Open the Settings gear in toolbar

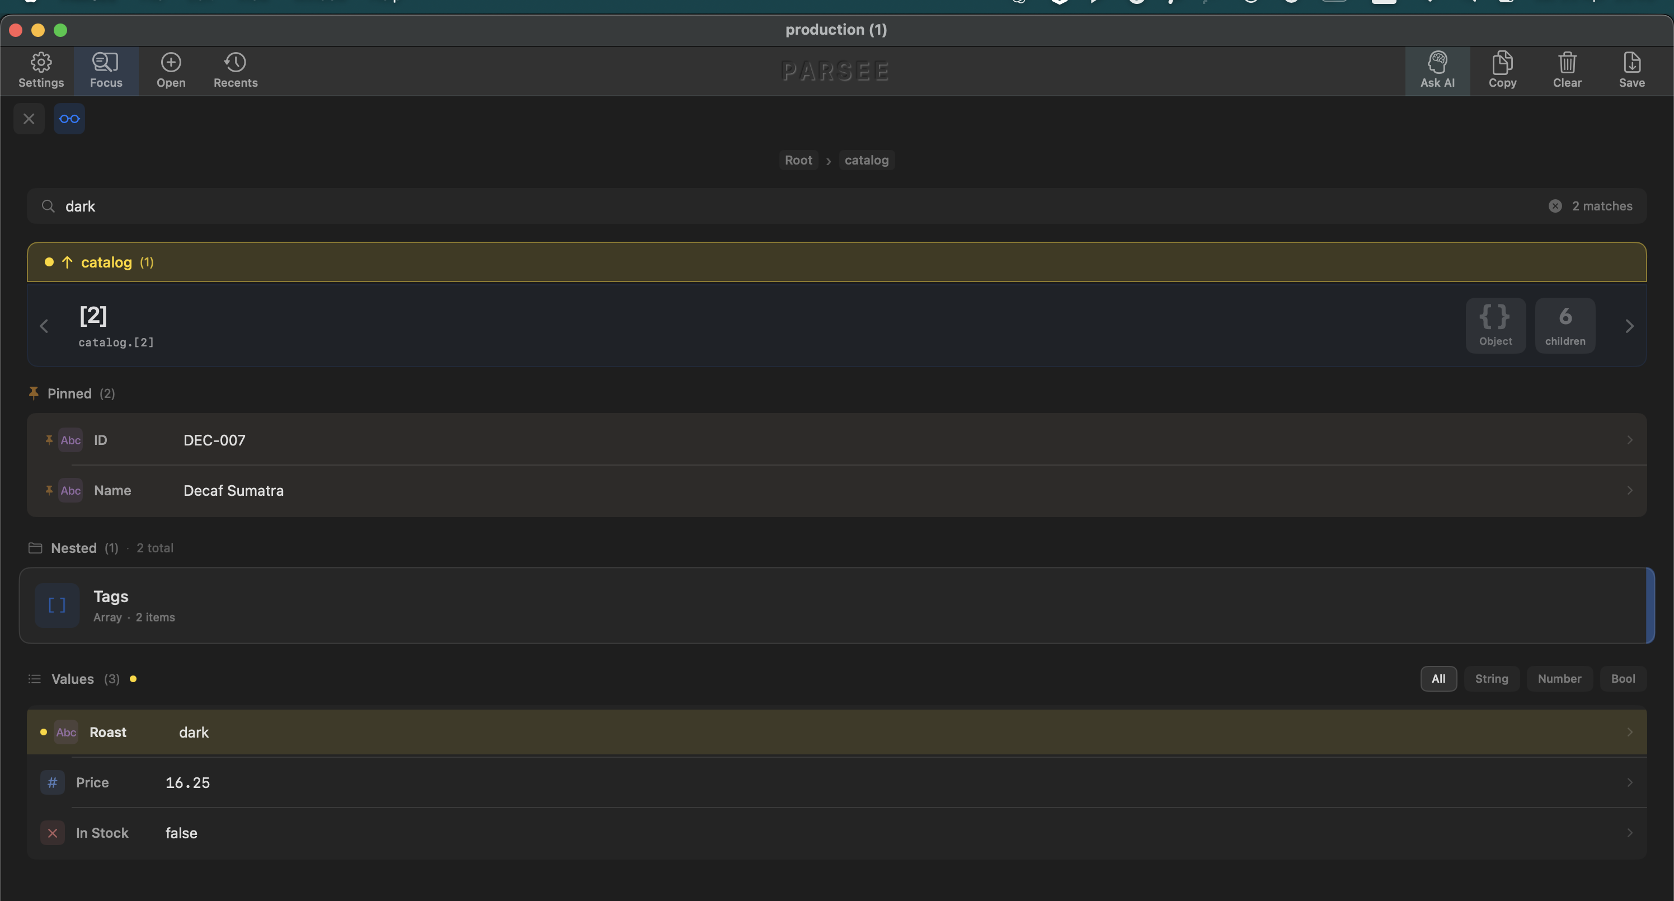(x=41, y=71)
